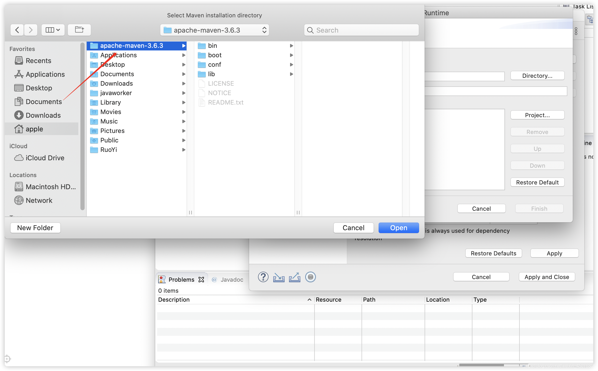Select Pictures folder
This screenshot has height=371, width=598.
click(137, 131)
